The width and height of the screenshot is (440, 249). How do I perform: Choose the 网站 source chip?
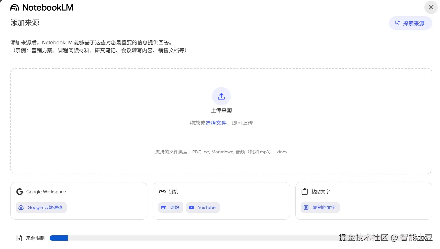171,207
